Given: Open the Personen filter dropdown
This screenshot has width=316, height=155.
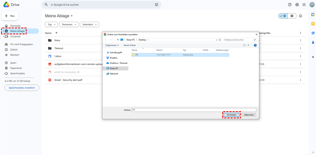Looking at the screenshot, I should pyautogui.click(x=69, y=24).
